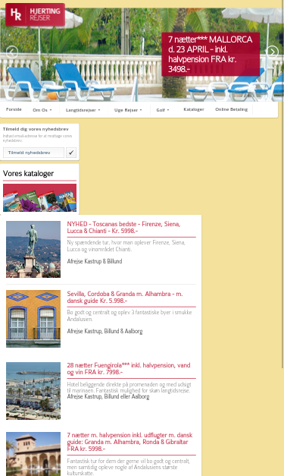Advance slideshow with right arrow
This screenshot has height=476, width=284.
pyautogui.click(x=272, y=52)
